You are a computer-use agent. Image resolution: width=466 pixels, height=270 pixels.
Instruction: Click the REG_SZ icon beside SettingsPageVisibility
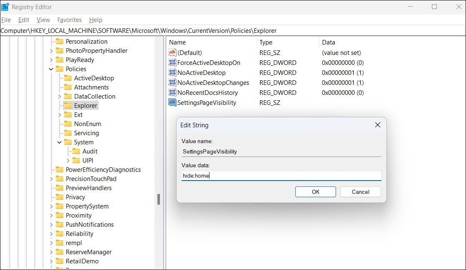(172, 102)
